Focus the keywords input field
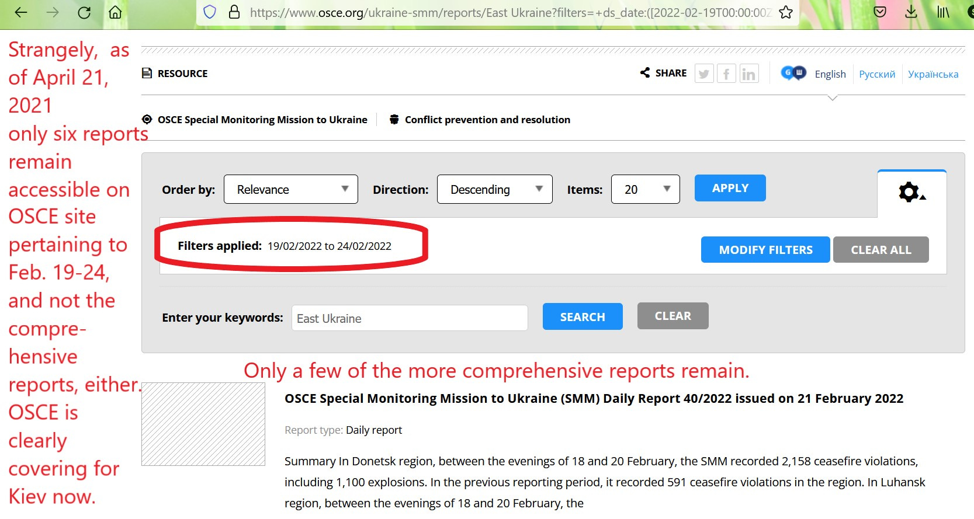 (410, 318)
